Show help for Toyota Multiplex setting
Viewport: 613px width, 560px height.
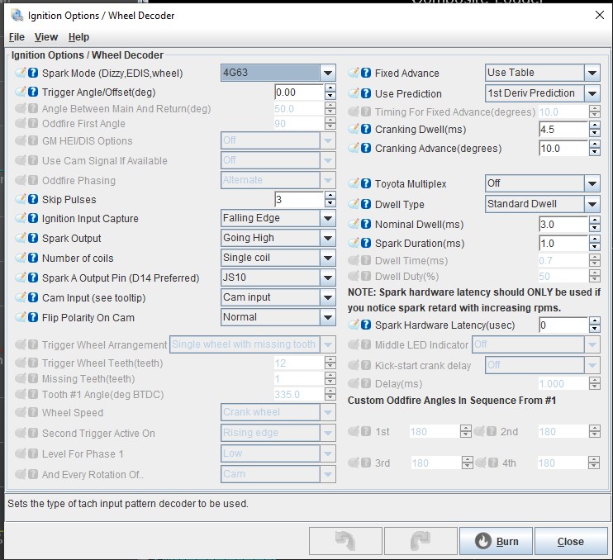(366, 183)
